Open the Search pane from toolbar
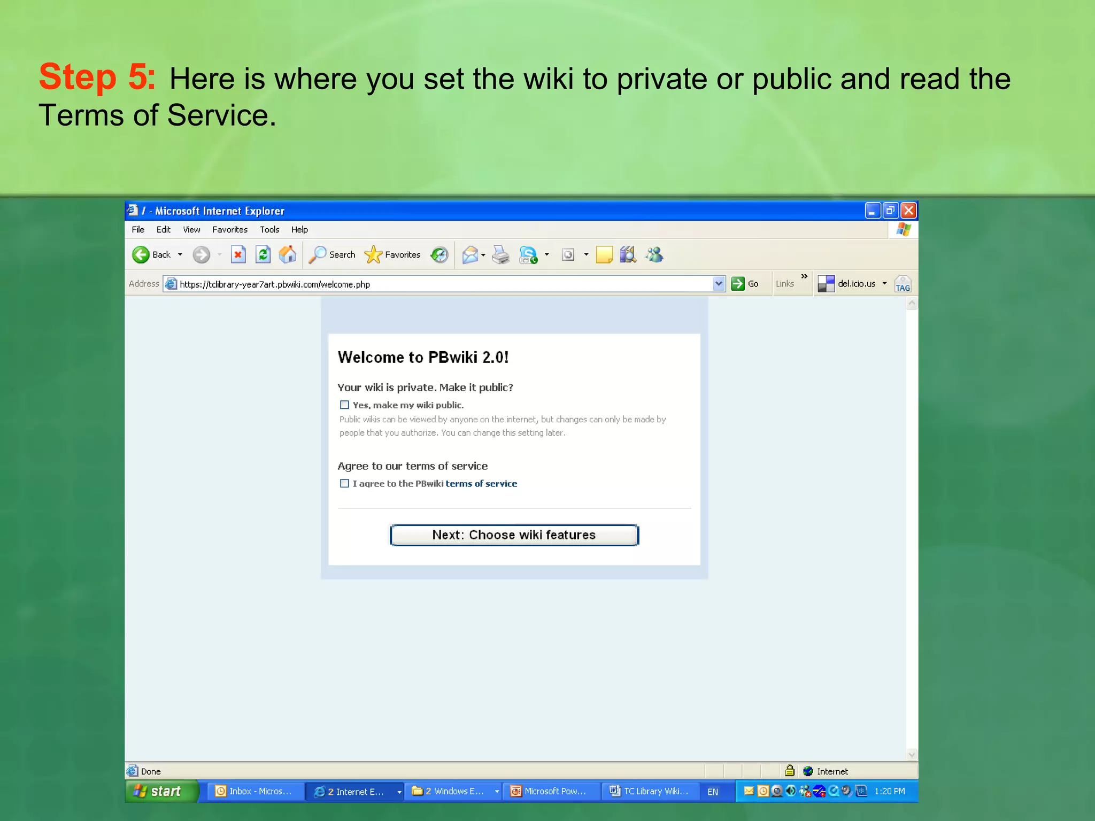This screenshot has height=821, width=1095. coord(332,255)
